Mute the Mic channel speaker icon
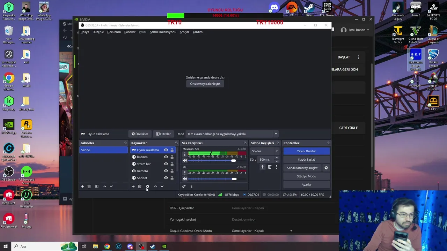This screenshot has height=251, width=447. coord(185,179)
